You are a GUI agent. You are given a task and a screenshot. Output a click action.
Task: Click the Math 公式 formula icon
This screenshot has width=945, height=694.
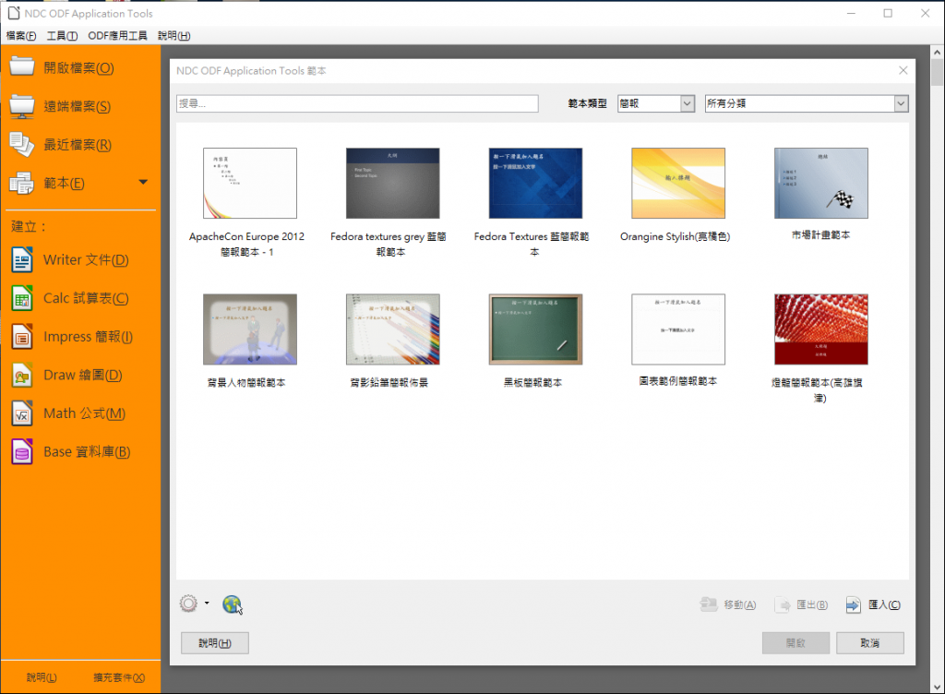point(22,413)
